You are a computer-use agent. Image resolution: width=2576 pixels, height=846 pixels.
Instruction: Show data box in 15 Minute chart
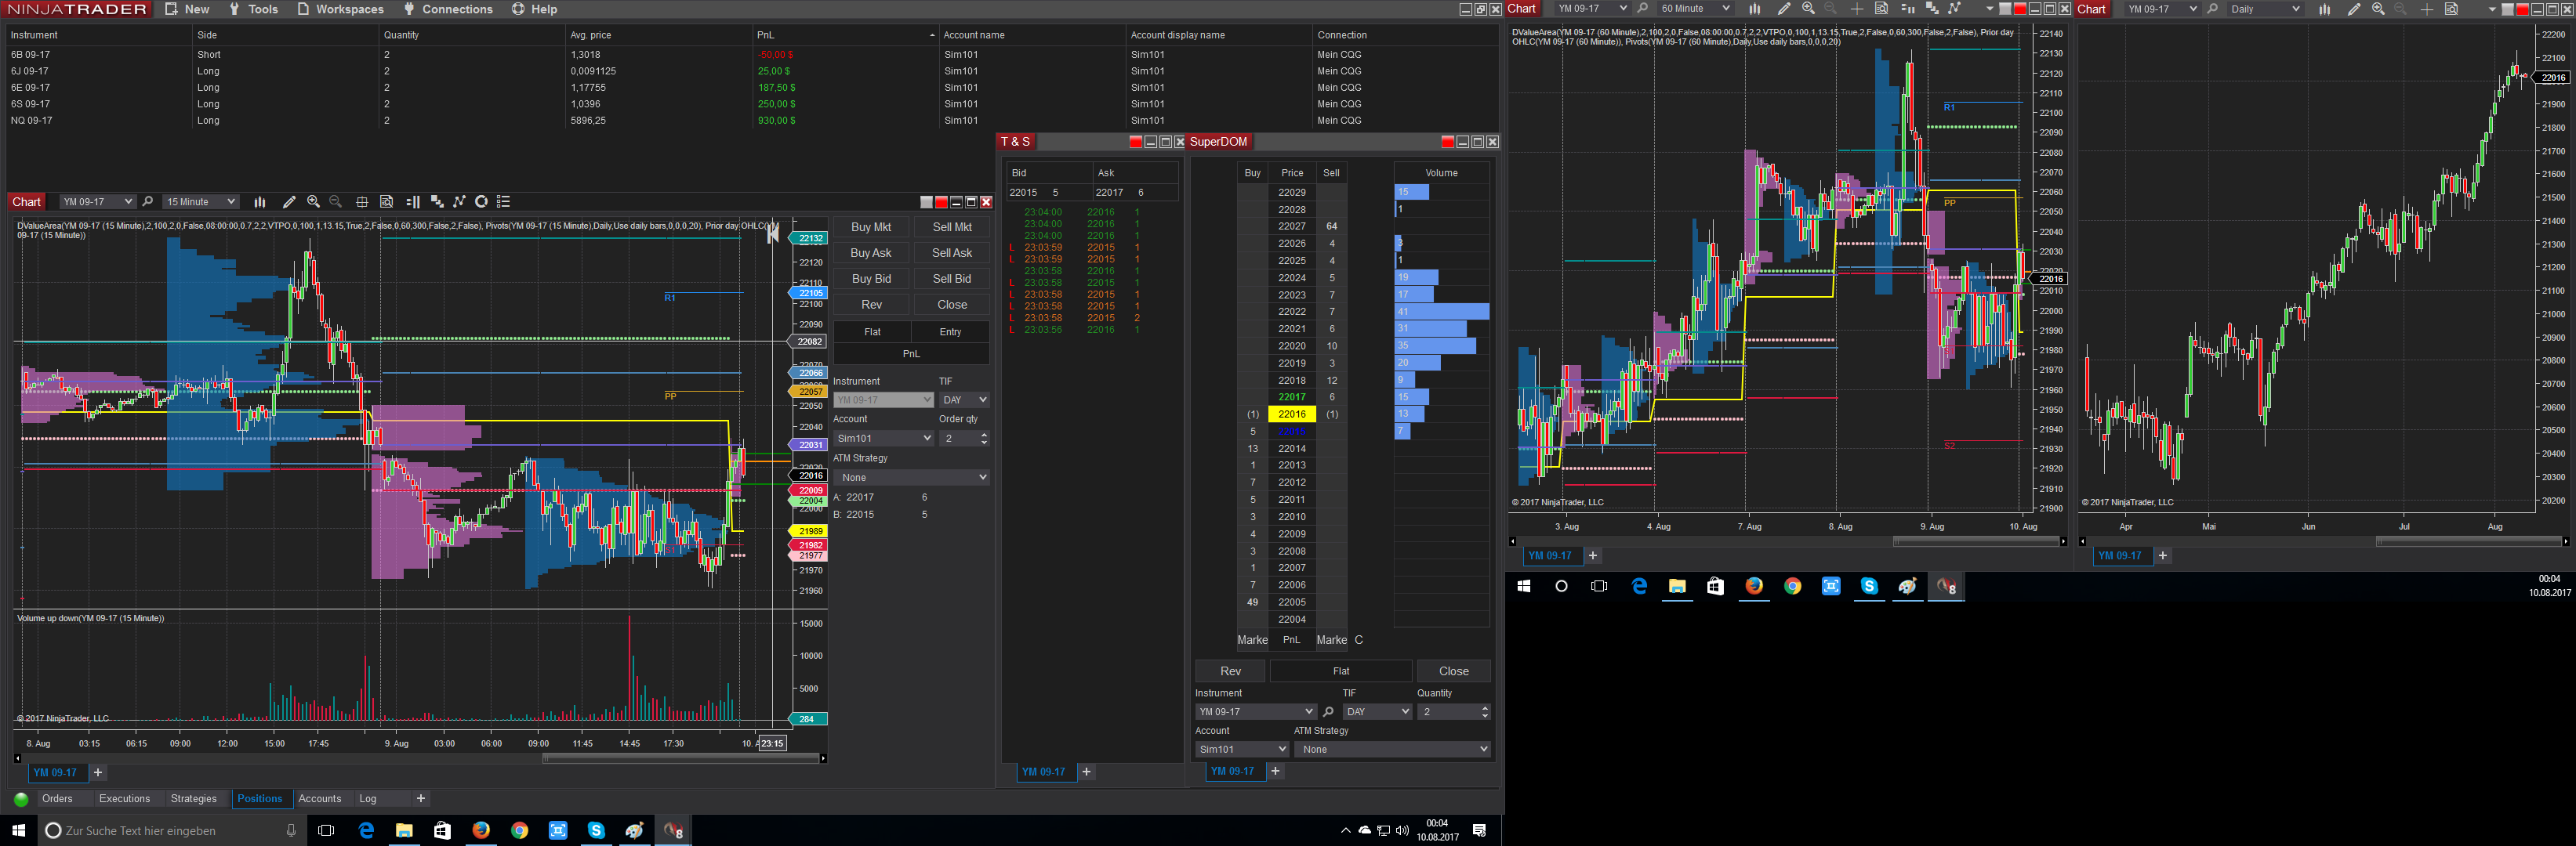pyautogui.click(x=387, y=202)
